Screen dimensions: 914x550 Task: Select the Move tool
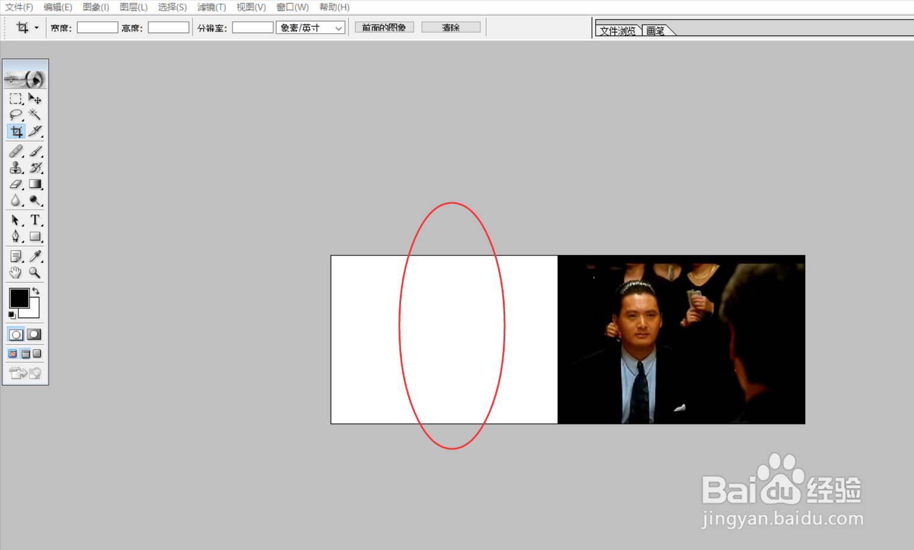click(x=35, y=99)
